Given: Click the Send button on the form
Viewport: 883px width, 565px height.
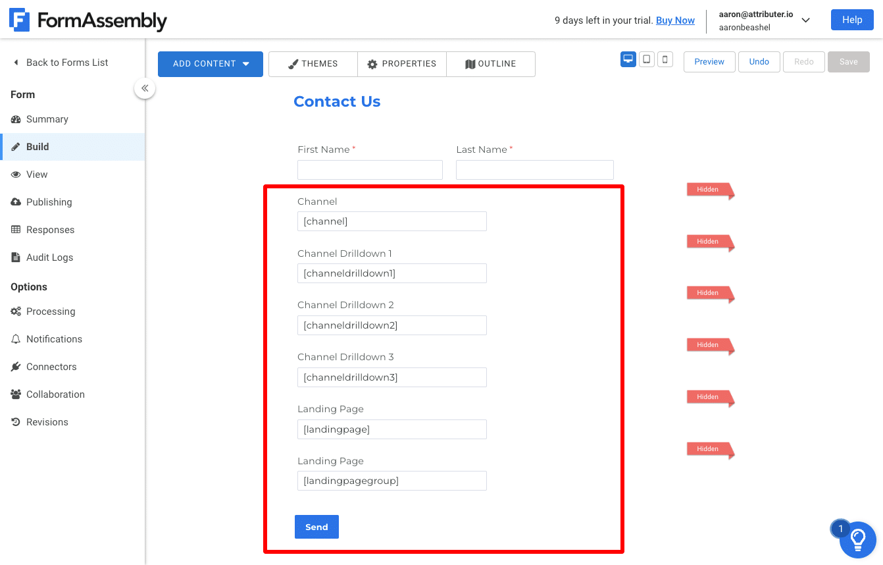Looking at the screenshot, I should (316, 527).
